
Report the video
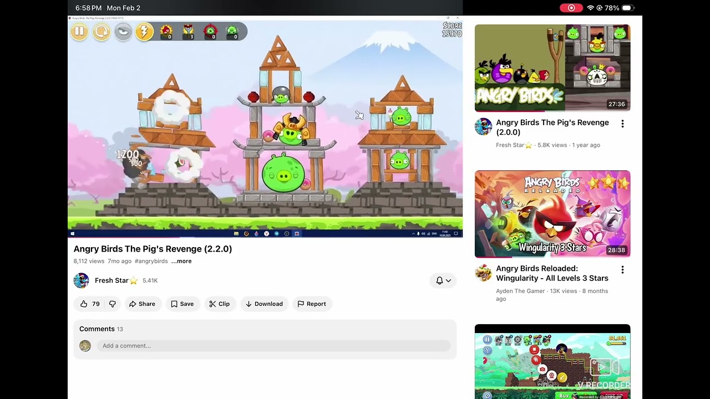pos(312,304)
